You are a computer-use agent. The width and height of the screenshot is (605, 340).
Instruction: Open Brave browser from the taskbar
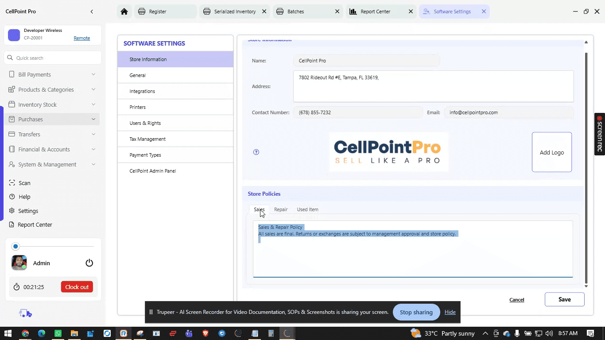[x=206, y=333]
